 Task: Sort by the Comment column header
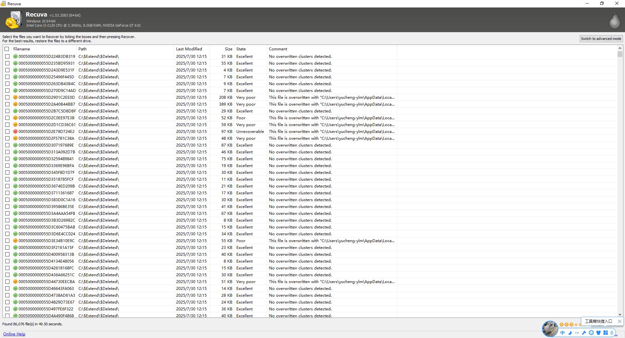332,49
